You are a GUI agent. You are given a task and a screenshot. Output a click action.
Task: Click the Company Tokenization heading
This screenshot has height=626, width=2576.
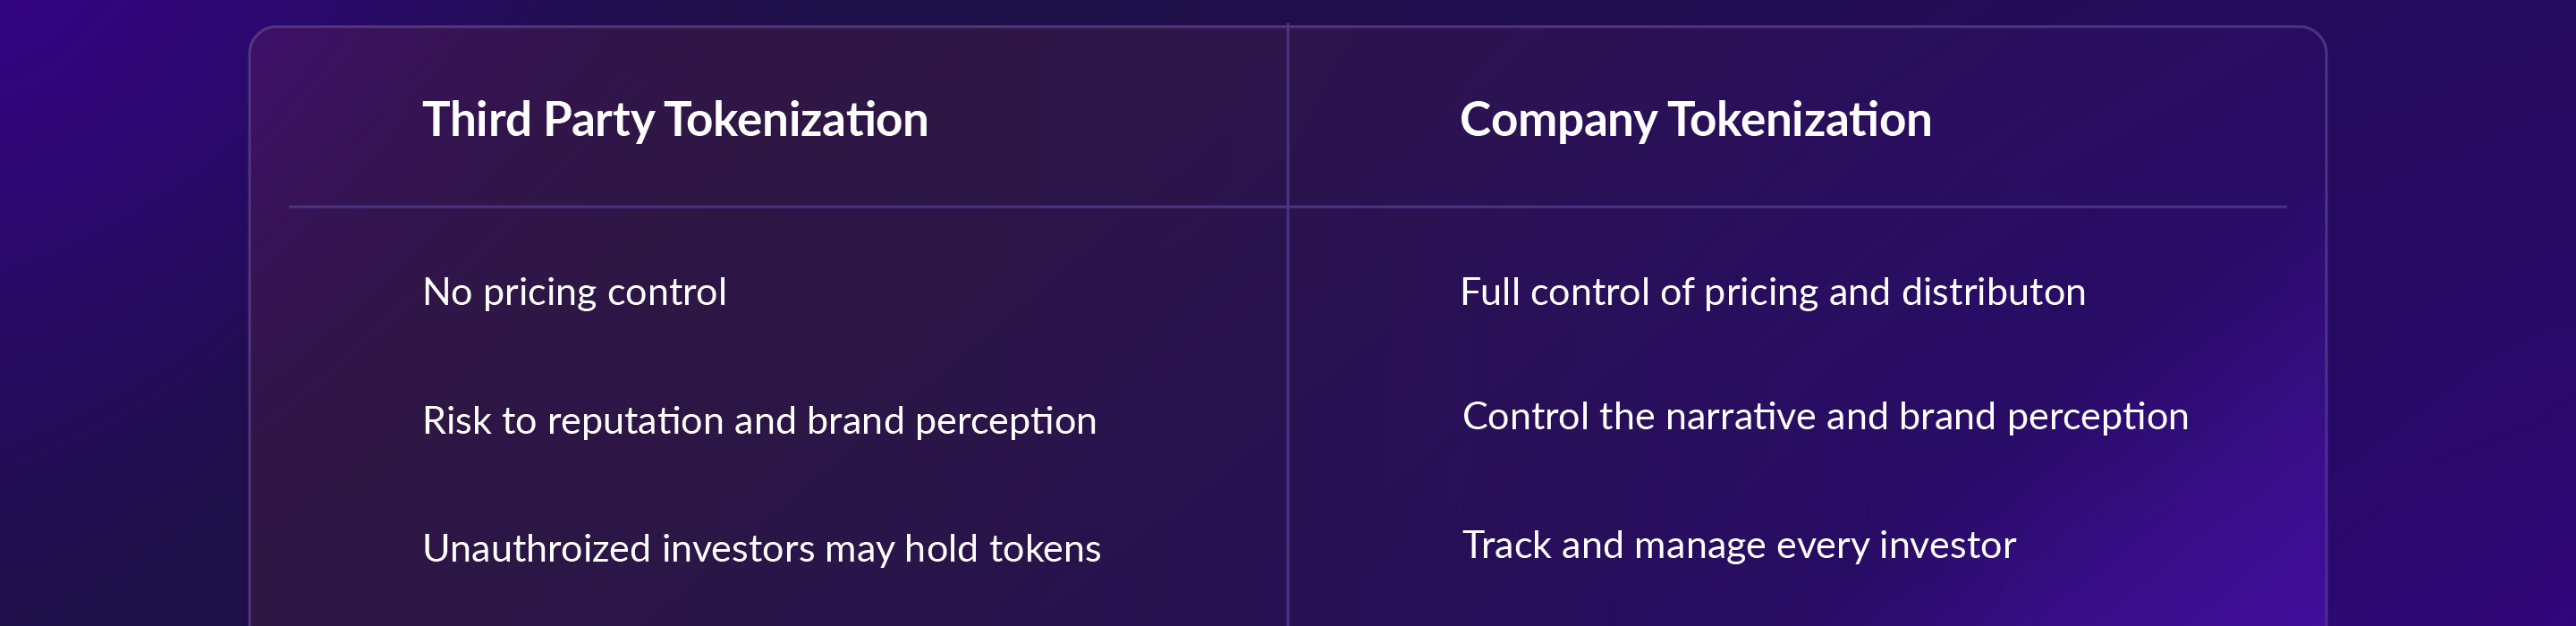(x=1695, y=120)
